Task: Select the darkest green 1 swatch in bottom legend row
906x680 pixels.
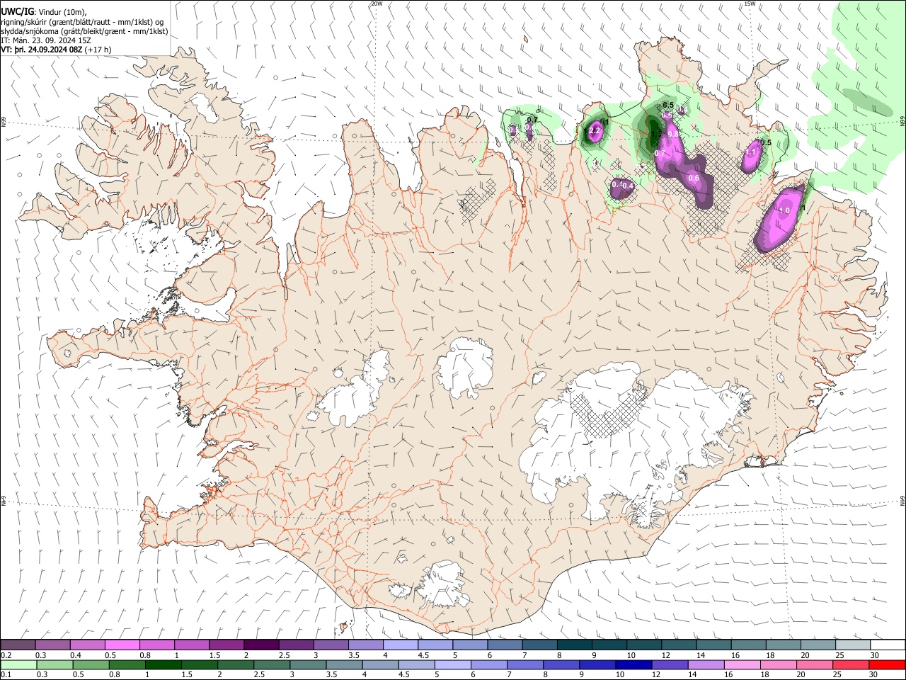Action: (162, 665)
